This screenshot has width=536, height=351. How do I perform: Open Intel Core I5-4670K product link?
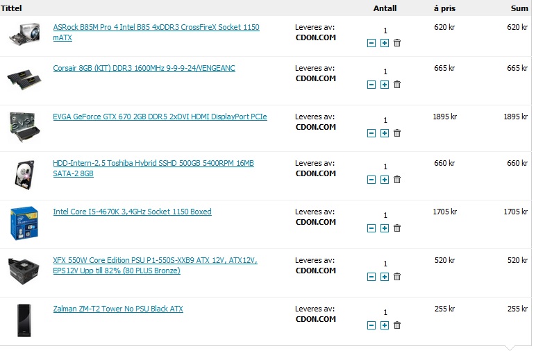(132, 212)
